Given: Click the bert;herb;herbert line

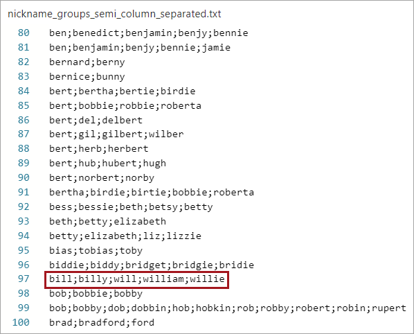Looking at the screenshot, I should 99,149.
